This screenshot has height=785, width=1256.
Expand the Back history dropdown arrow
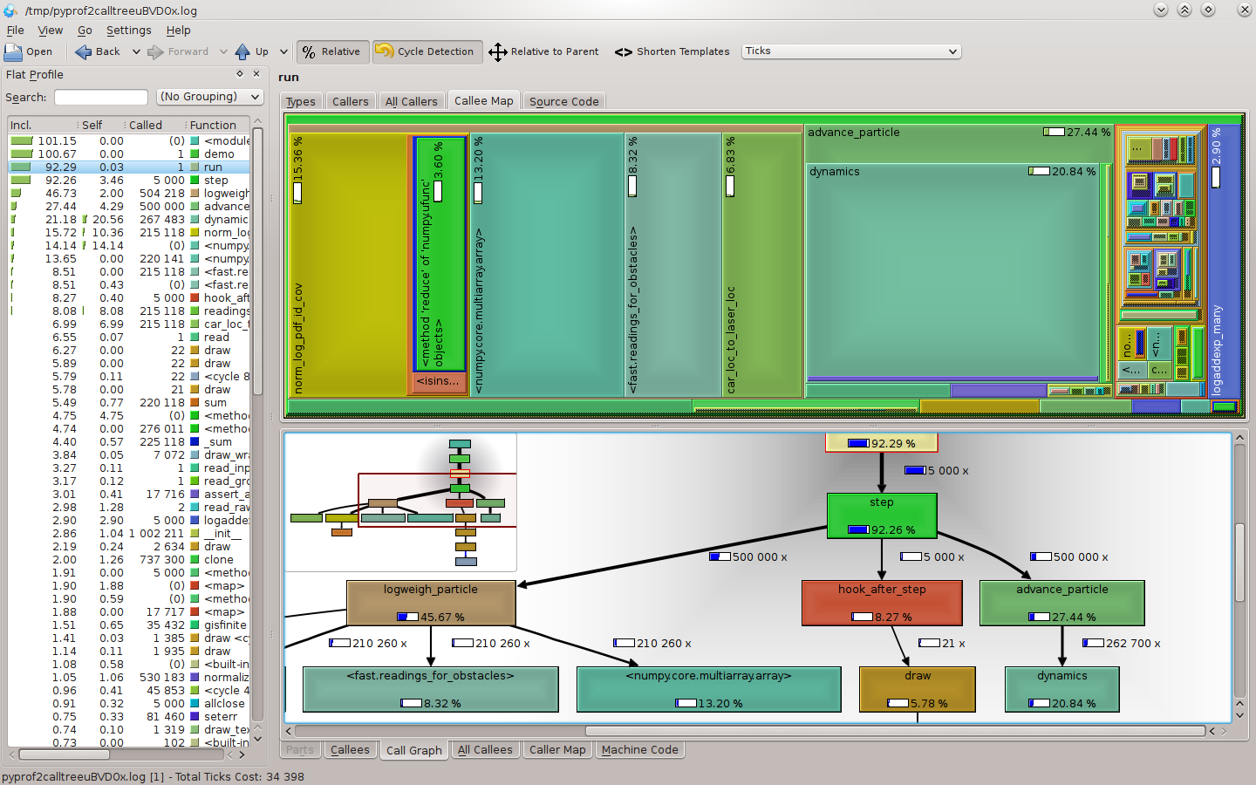click(x=136, y=51)
